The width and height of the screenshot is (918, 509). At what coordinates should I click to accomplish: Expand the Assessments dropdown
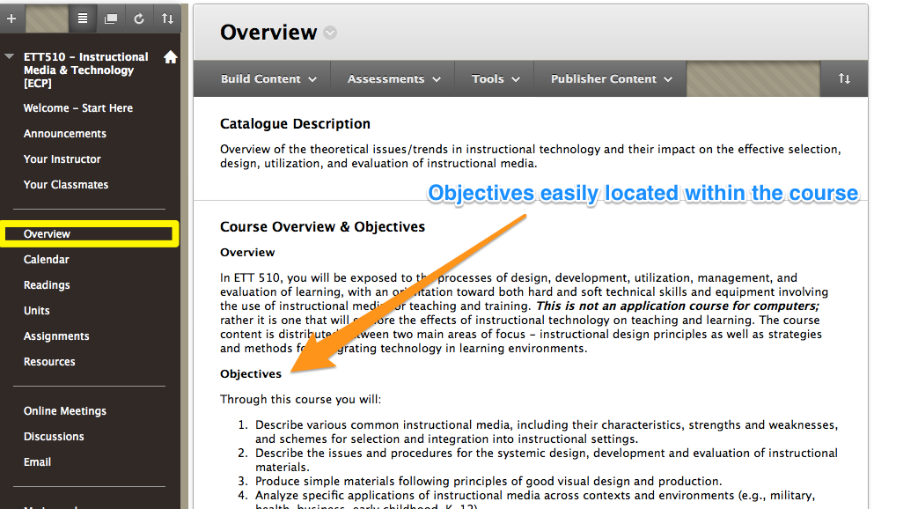(394, 79)
